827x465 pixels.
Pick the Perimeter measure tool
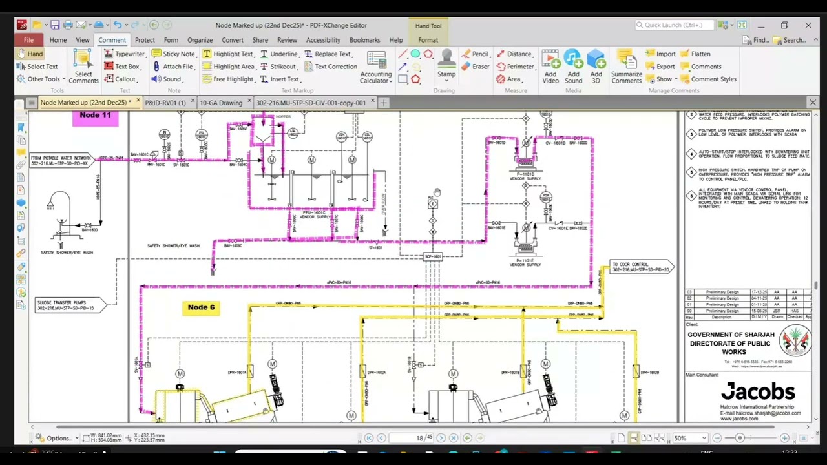point(515,67)
